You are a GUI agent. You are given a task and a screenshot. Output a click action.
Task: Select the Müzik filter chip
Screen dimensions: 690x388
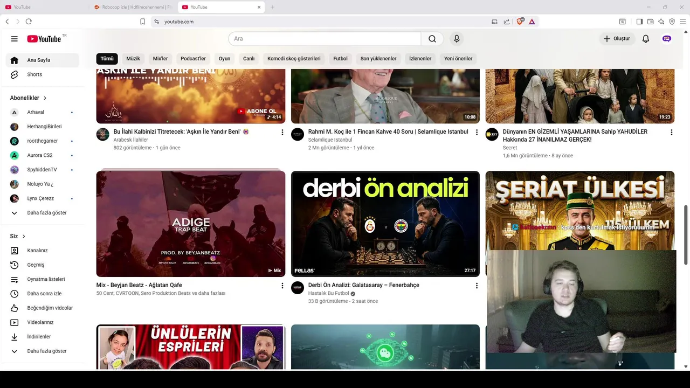click(x=133, y=59)
